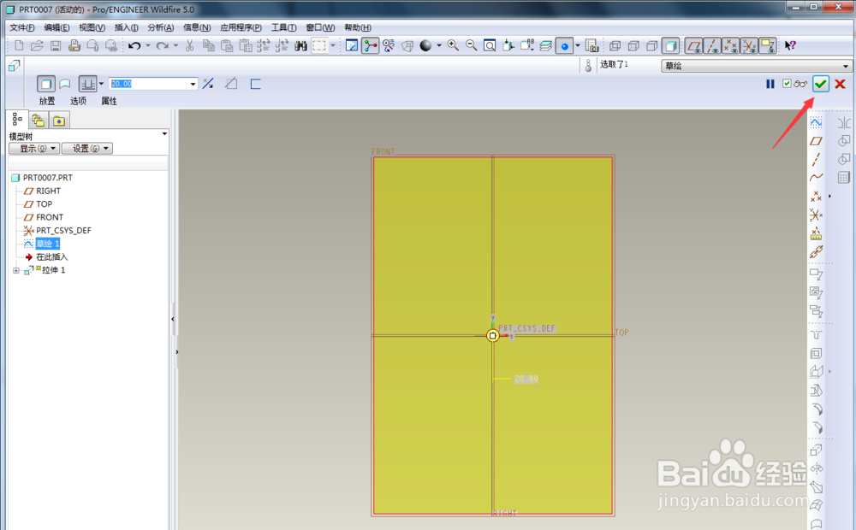Viewport: 856px width, 530px height.
Task: Select the extrude as solid button
Action: coord(46,84)
